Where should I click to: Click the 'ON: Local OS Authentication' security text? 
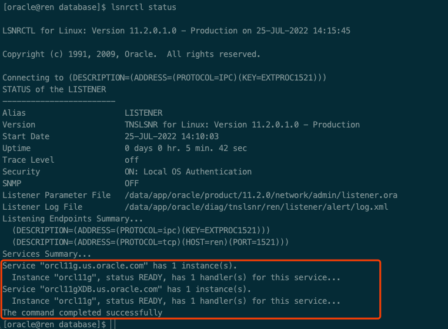pos(188,172)
